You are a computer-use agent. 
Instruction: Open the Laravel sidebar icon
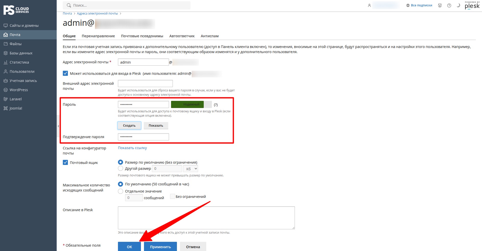tap(5, 99)
